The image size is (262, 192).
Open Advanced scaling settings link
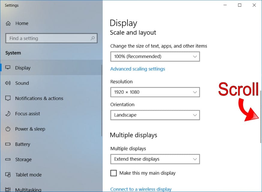(x=137, y=69)
